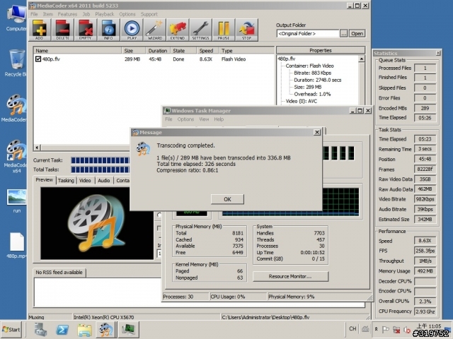This screenshot has width=453, height=339.
Task: Click the Open output folder button
Action: point(357,33)
